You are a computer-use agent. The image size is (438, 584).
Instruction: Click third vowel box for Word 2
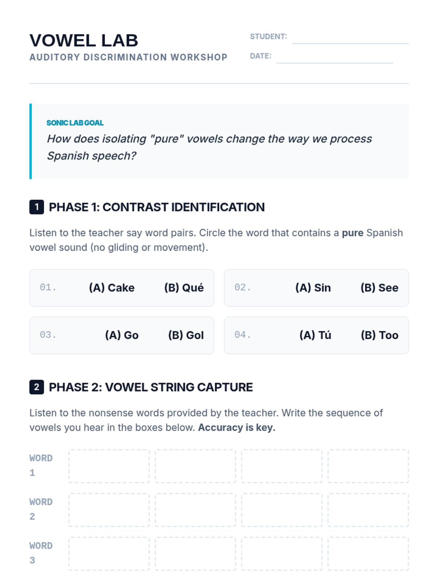point(282,510)
